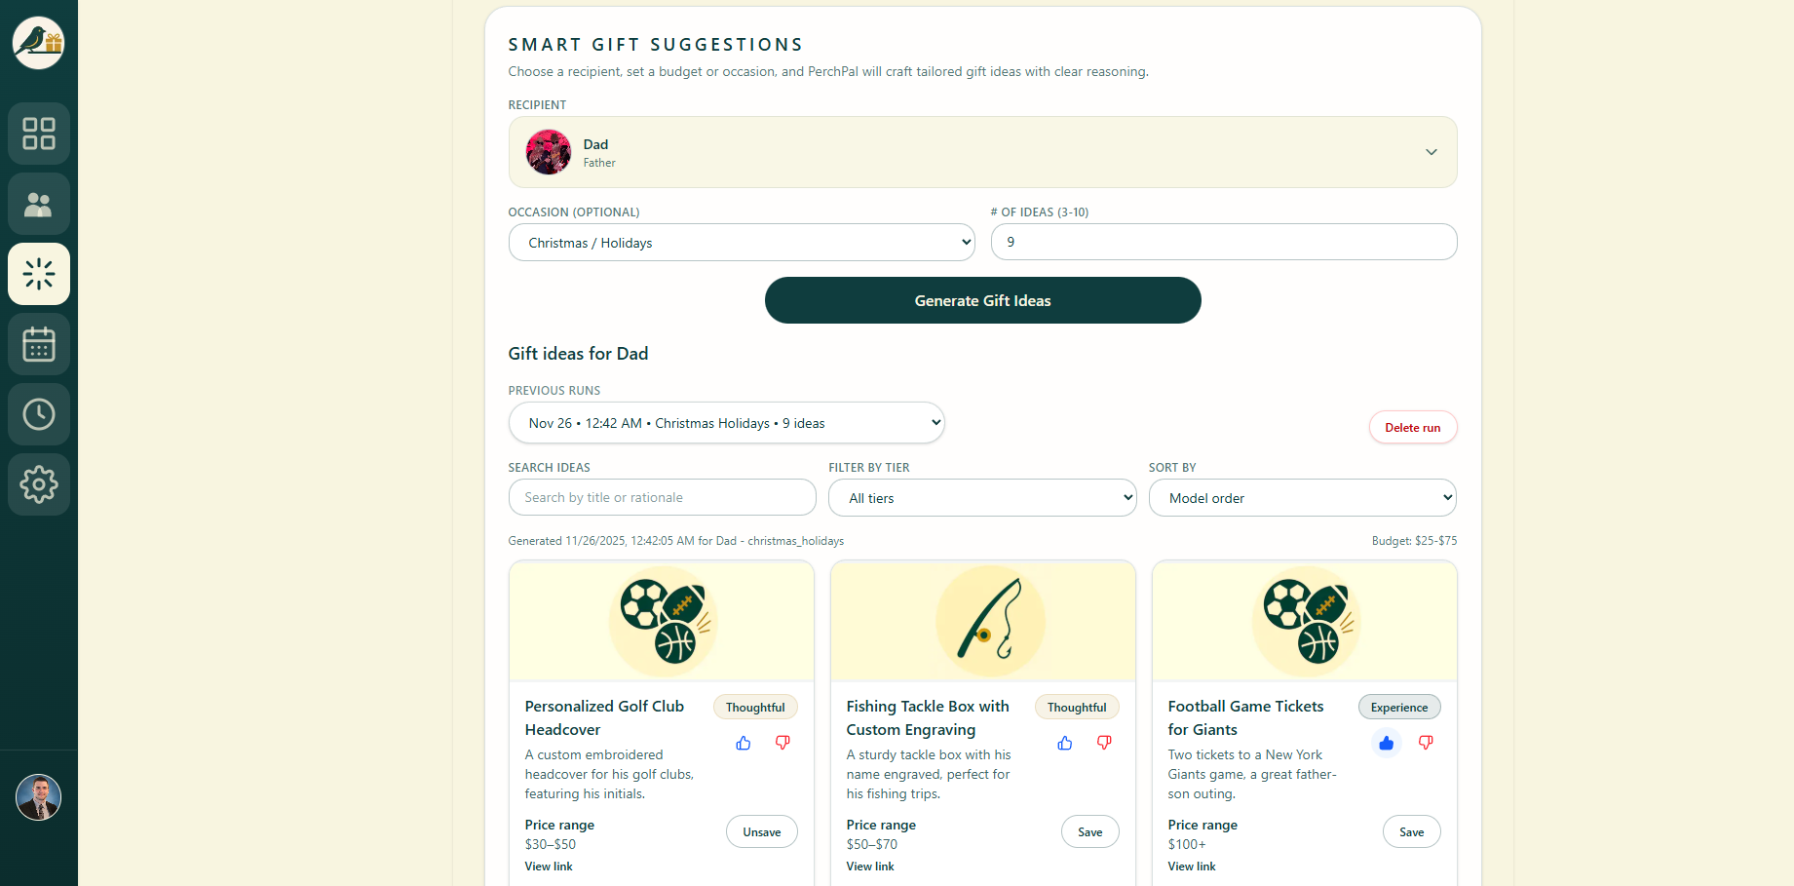
Task: Expand the Dad recipient selector
Action: coord(982,152)
